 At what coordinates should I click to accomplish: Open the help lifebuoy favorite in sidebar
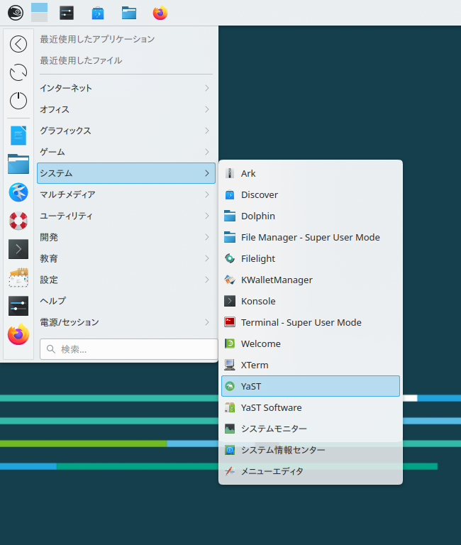tap(18, 221)
